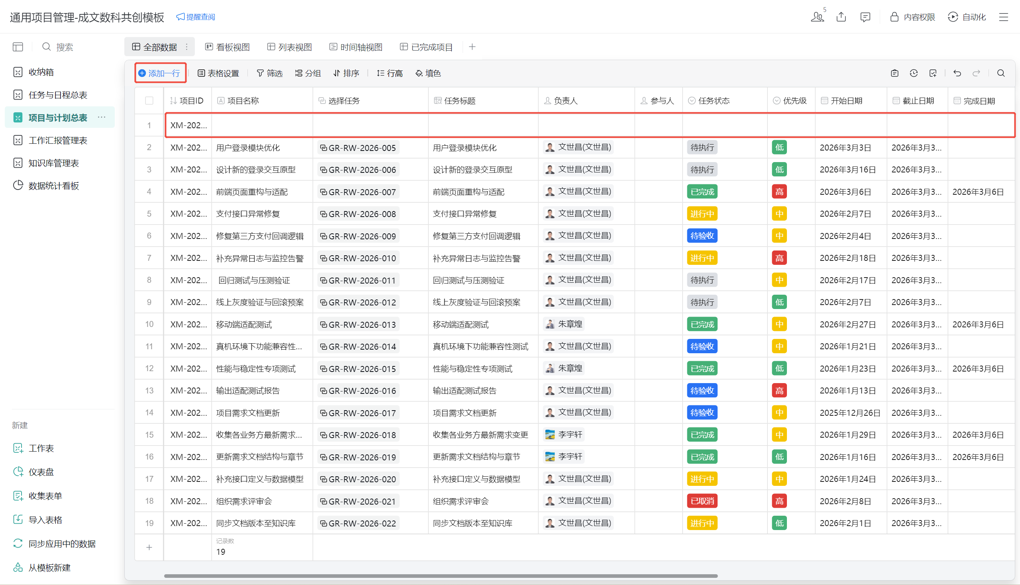
Task: Open more options next to 项目与计划总表
Action: pos(102,117)
